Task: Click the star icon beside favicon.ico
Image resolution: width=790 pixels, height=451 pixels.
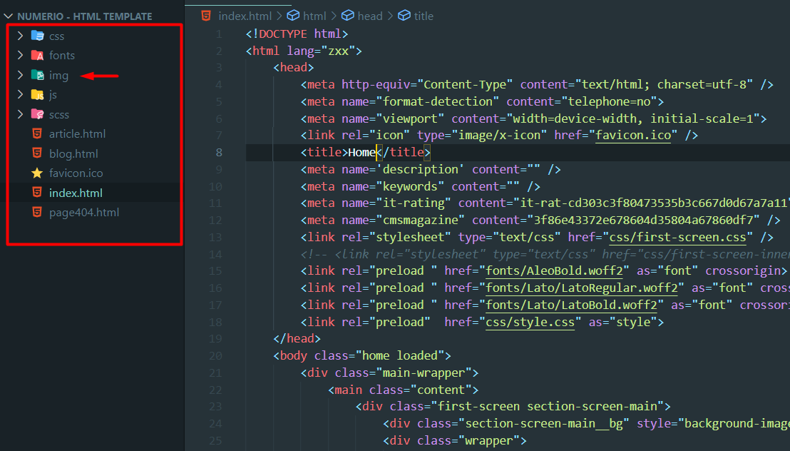Action: point(37,173)
